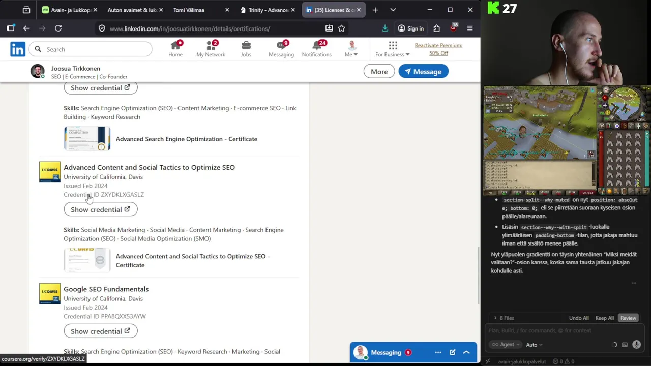The image size is (651, 366).
Task: Open the Agent mode dropdown
Action: [x=506, y=345]
